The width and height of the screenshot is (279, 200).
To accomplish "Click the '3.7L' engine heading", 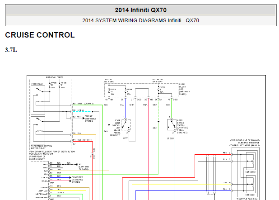I will click(11, 50).
